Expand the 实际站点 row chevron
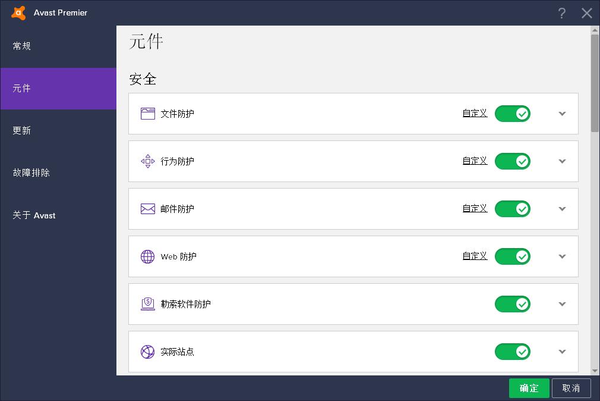This screenshot has width=600, height=401. pyautogui.click(x=562, y=352)
